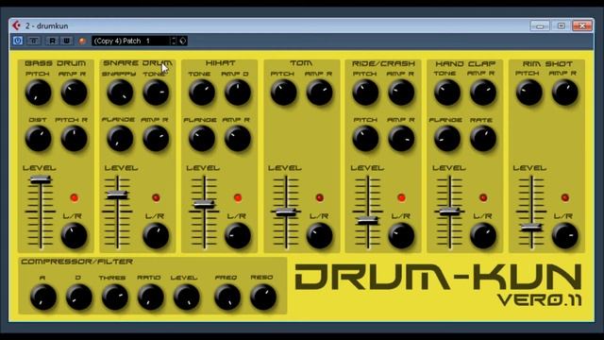Click the Snare Drum TONE knob
The width and height of the screenshot is (604, 340).
156,93
